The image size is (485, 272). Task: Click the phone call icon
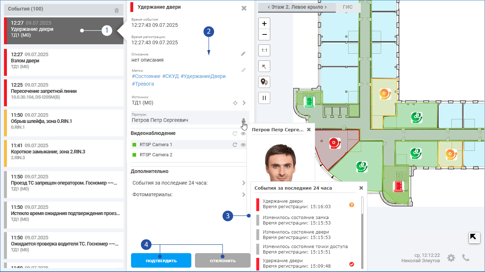[x=466, y=257]
